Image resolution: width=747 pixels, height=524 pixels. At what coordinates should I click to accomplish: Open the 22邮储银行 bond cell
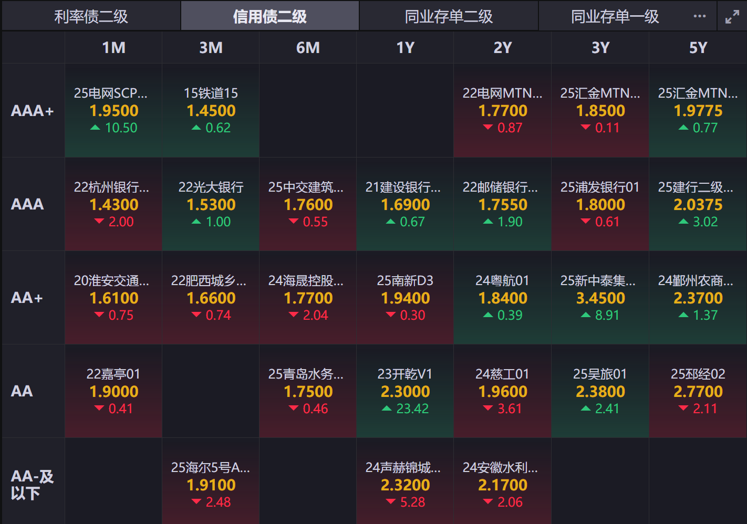[503, 204]
